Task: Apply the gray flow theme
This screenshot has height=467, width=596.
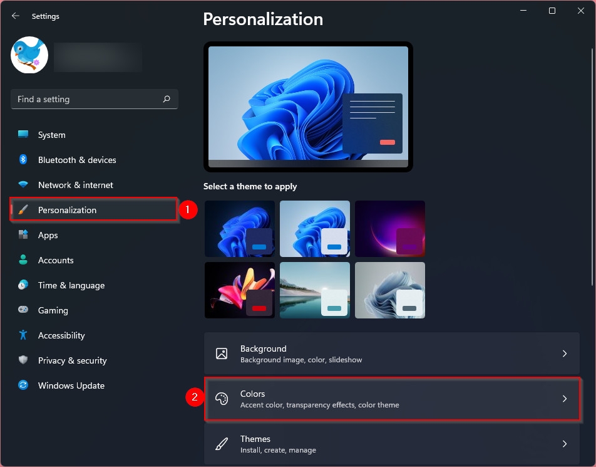Action: coord(390,290)
